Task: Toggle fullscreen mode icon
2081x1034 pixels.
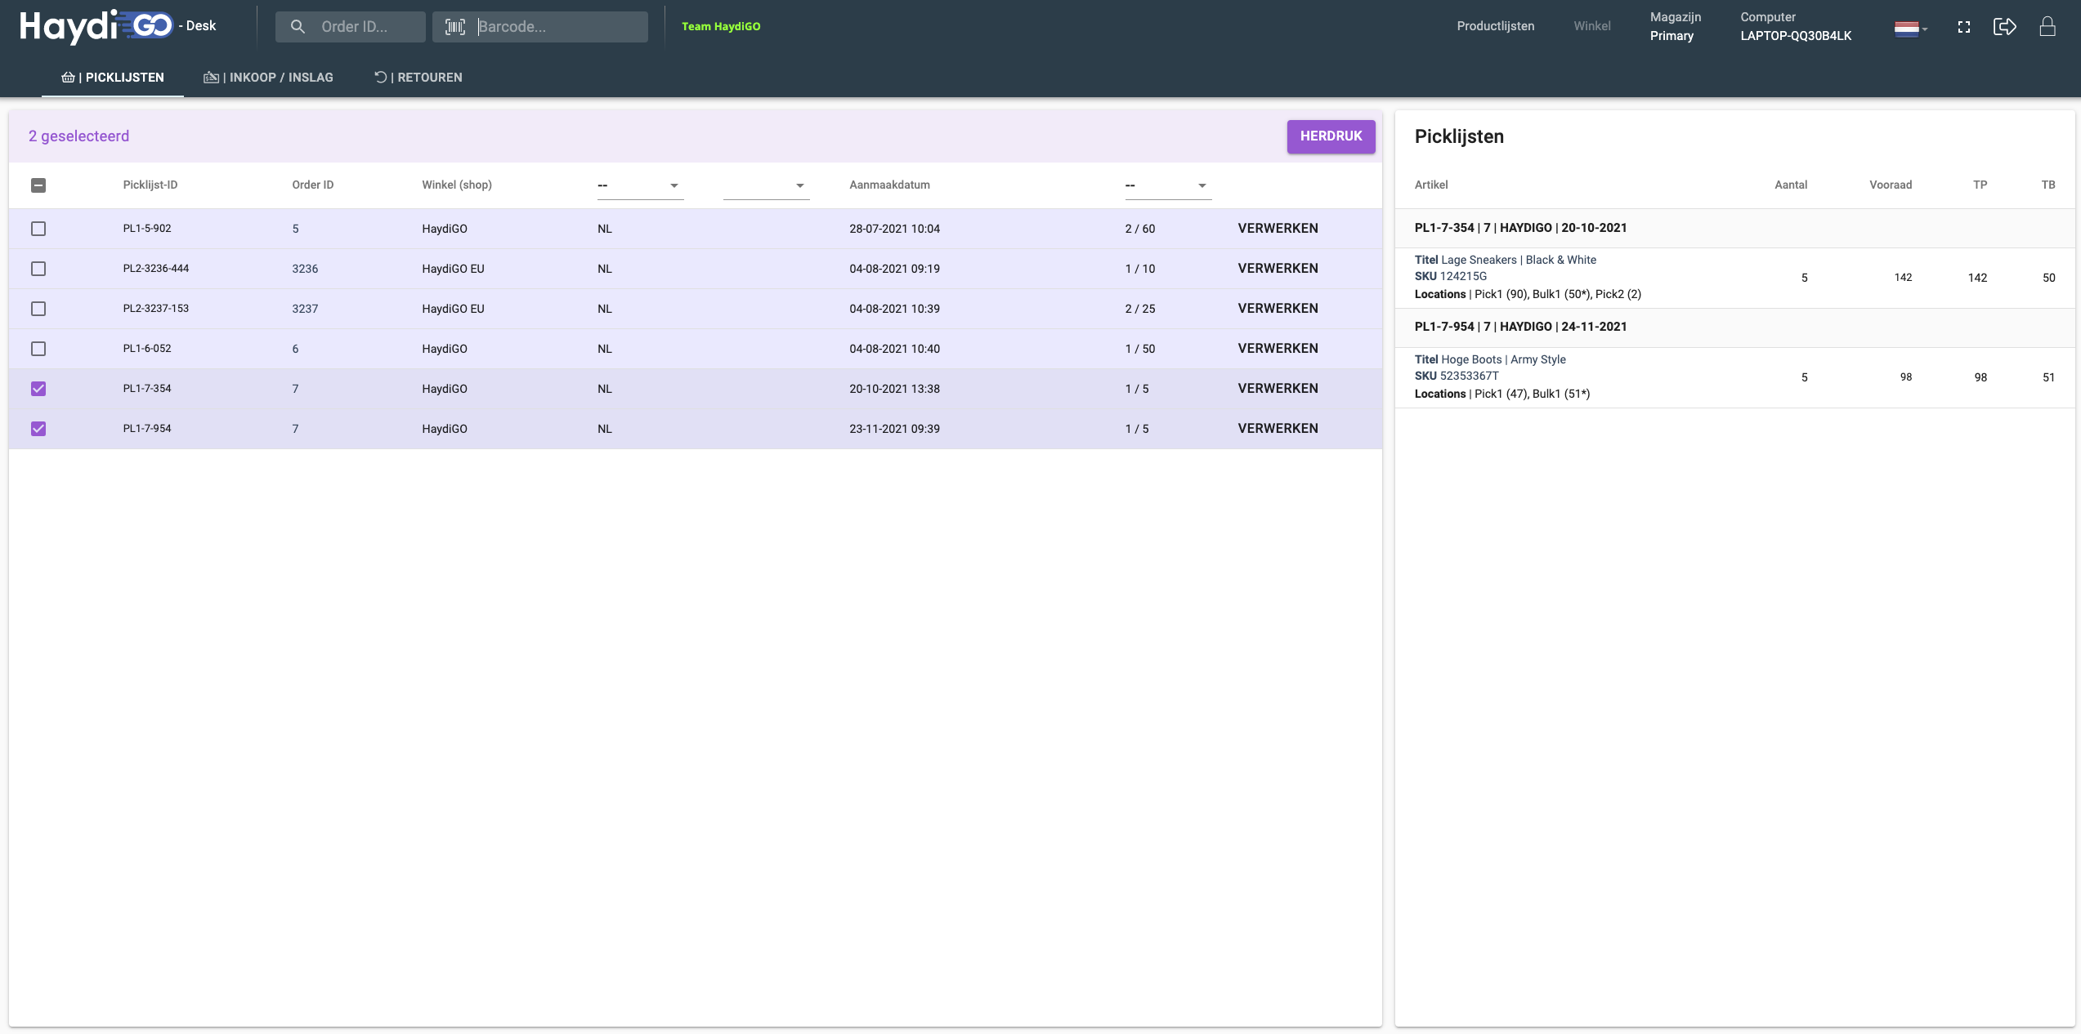Action: 1963,28
